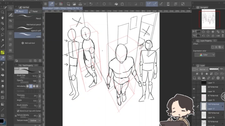Click the New raster layer icon
Viewport: 225px width, 126px height.
[194, 78]
